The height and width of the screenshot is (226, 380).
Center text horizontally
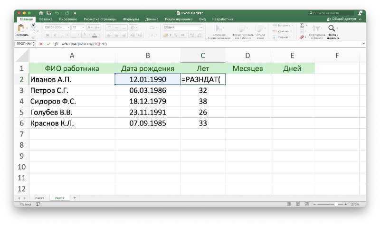116,35
